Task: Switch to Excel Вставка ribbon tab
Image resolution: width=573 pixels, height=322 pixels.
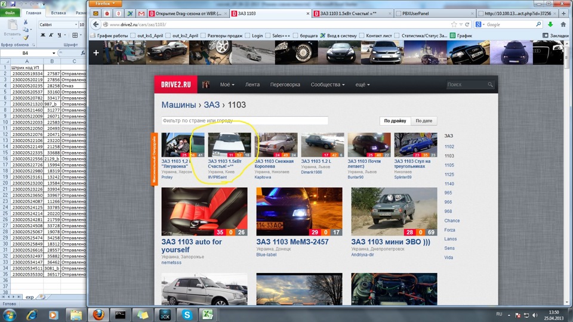Action: coord(58,13)
